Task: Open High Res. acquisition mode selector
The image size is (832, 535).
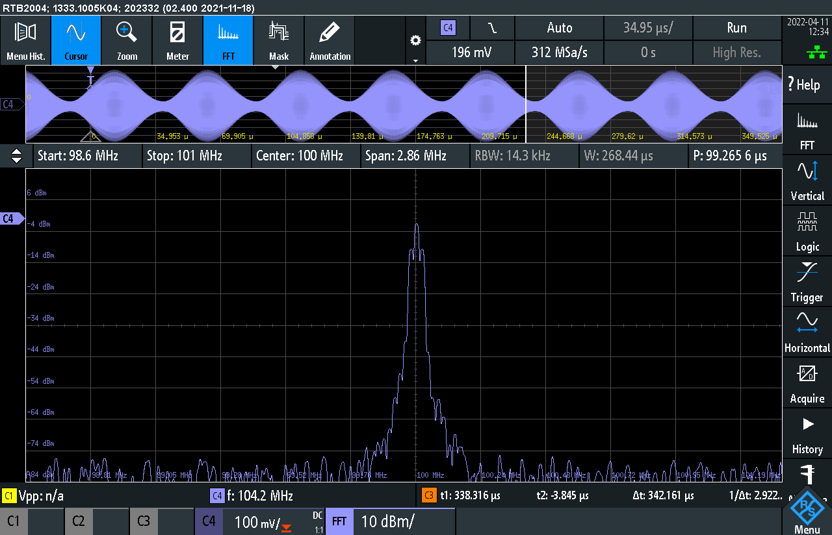Action: pos(736,53)
